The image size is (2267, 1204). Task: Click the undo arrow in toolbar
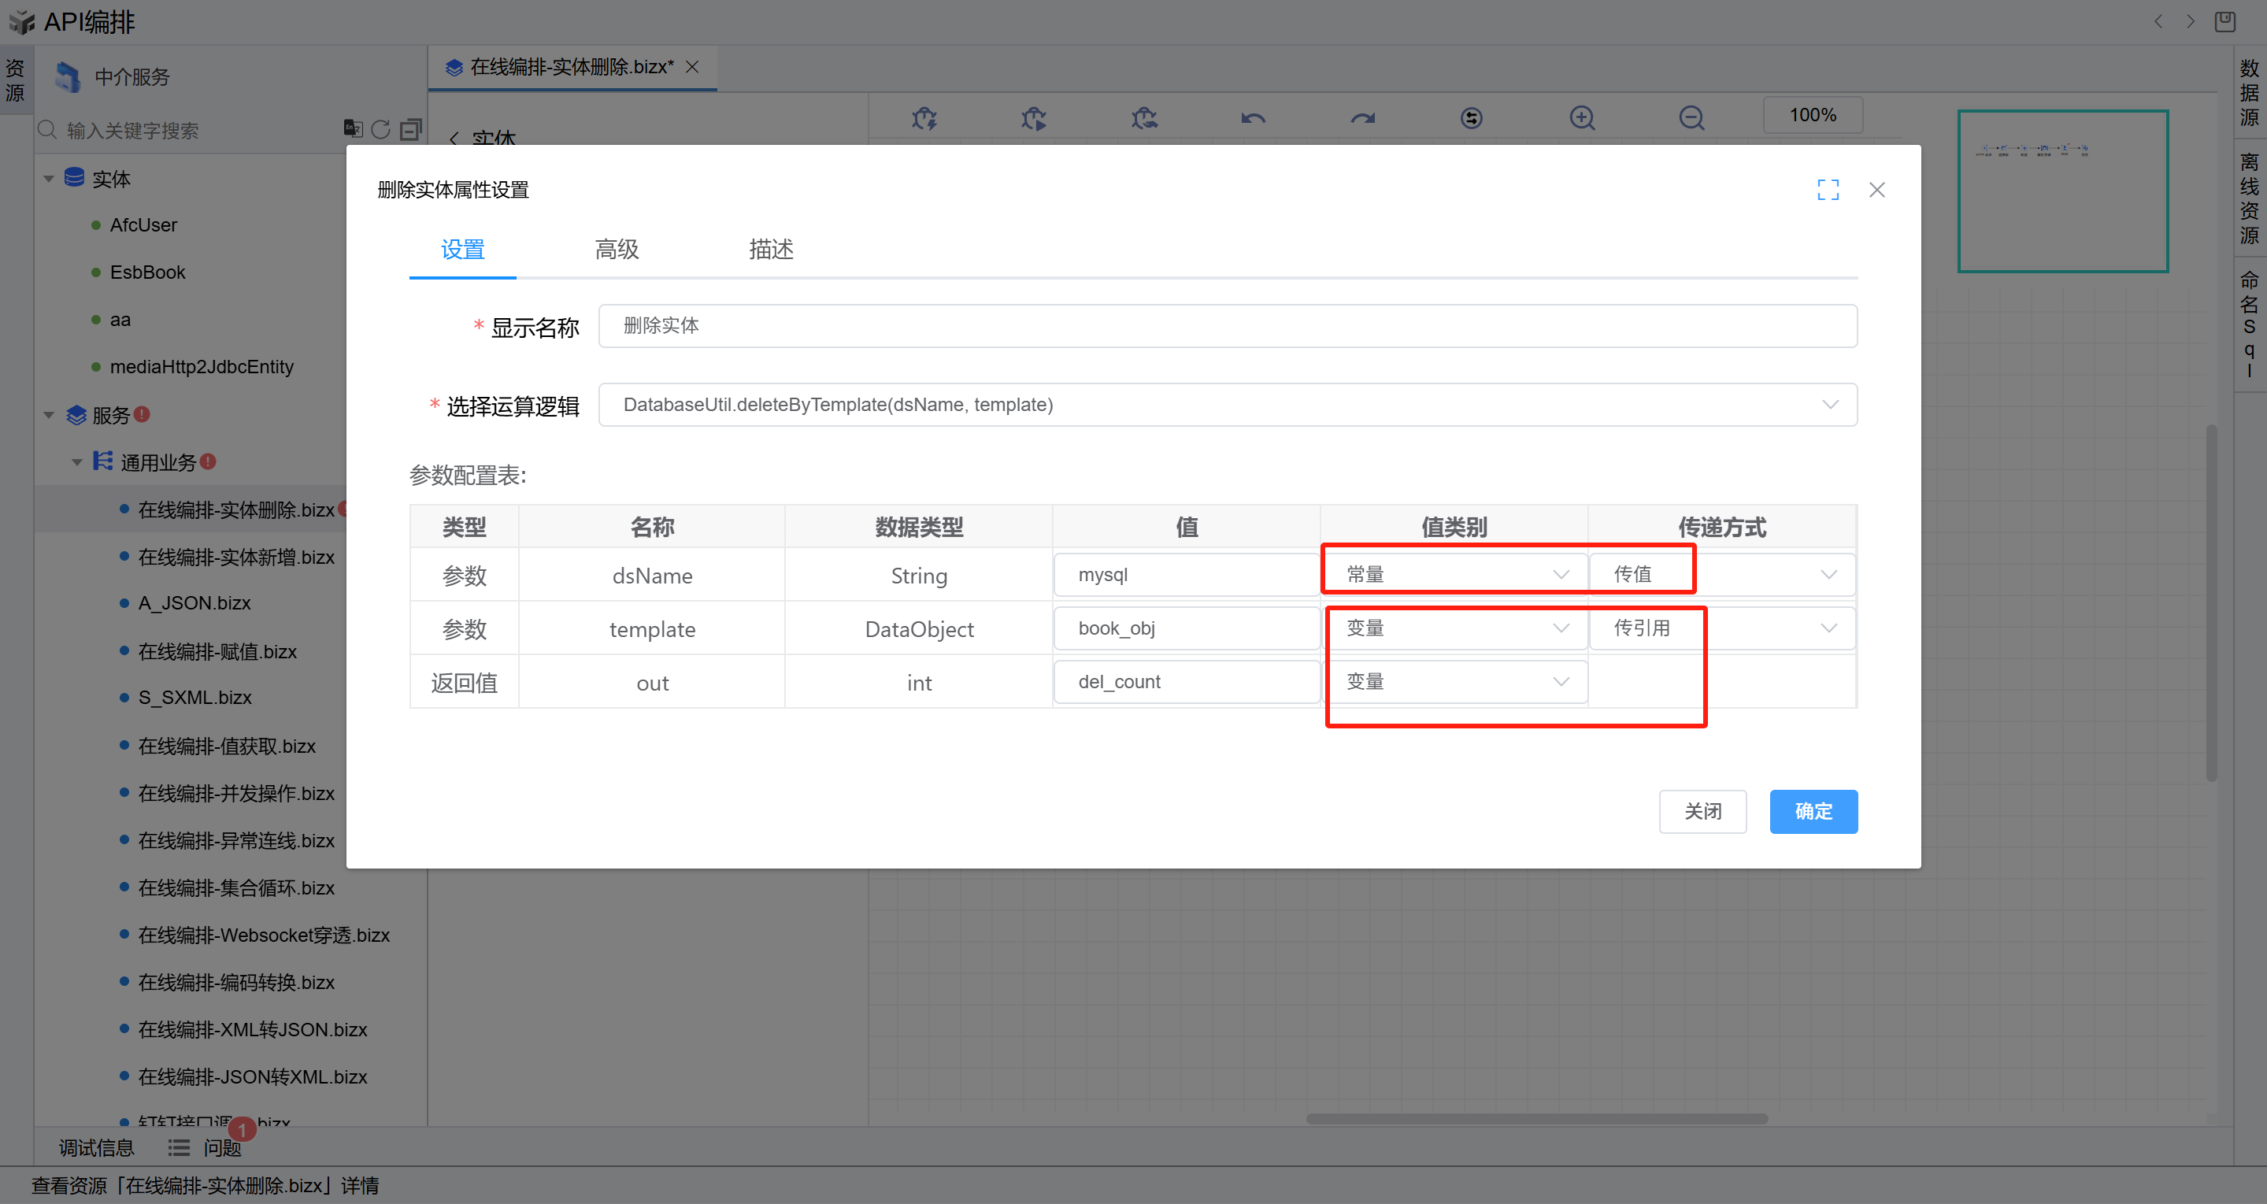1252,118
